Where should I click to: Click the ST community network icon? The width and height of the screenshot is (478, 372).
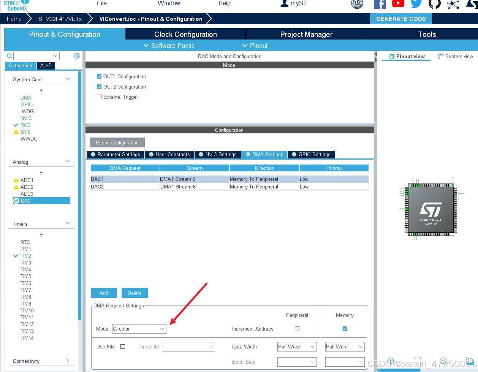pyautogui.click(x=453, y=4)
